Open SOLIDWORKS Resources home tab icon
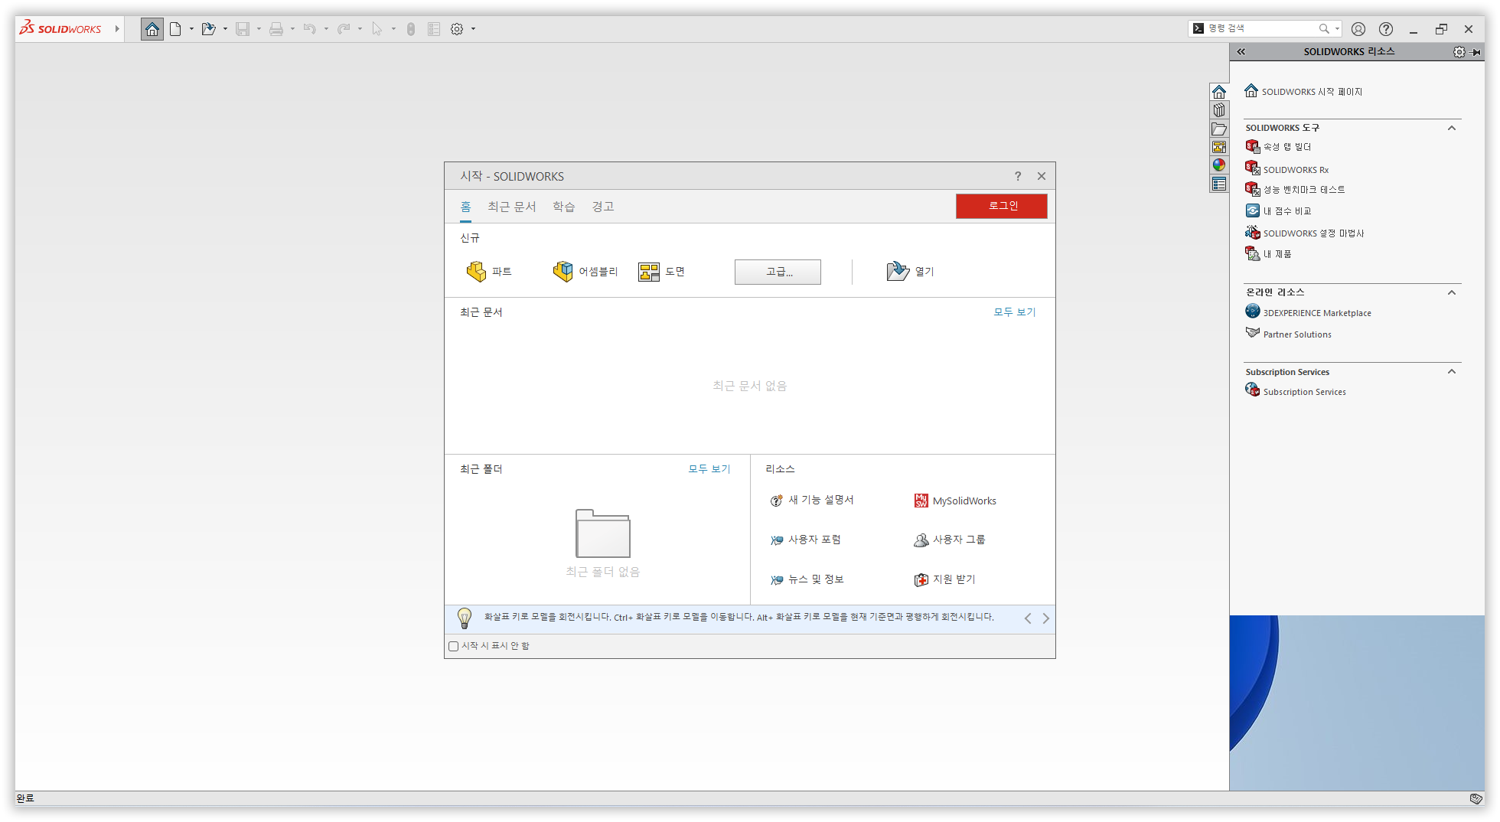The image size is (1500, 822). pyautogui.click(x=1219, y=92)
